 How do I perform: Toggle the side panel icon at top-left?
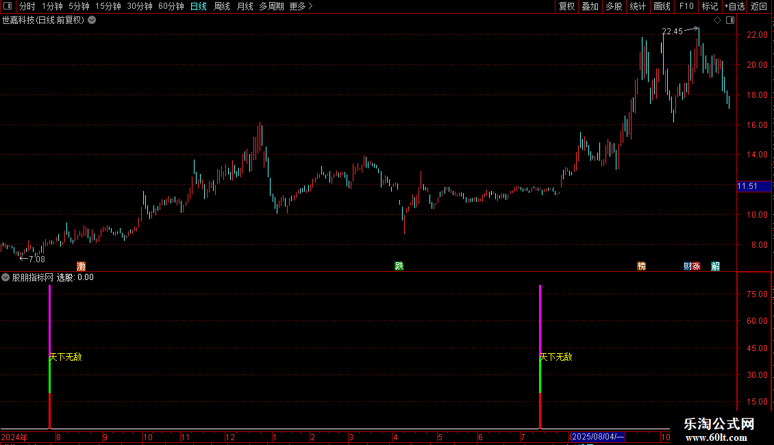[8, 6]
